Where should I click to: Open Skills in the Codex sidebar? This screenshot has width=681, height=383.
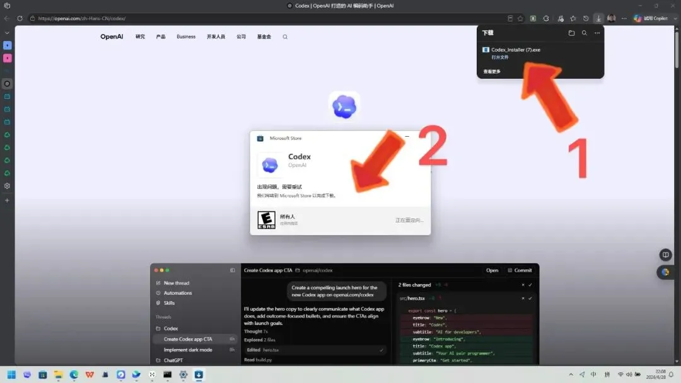[x=165, y=303]
